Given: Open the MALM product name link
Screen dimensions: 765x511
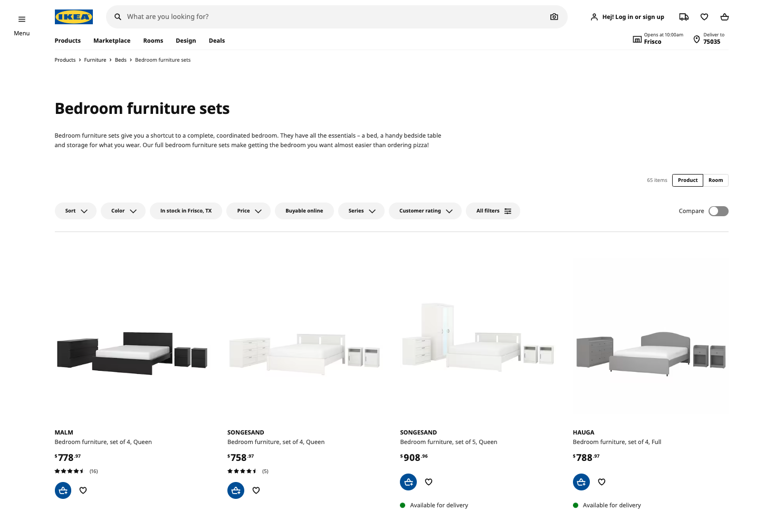Looking at the screenshot, I should tap(64, 432).
